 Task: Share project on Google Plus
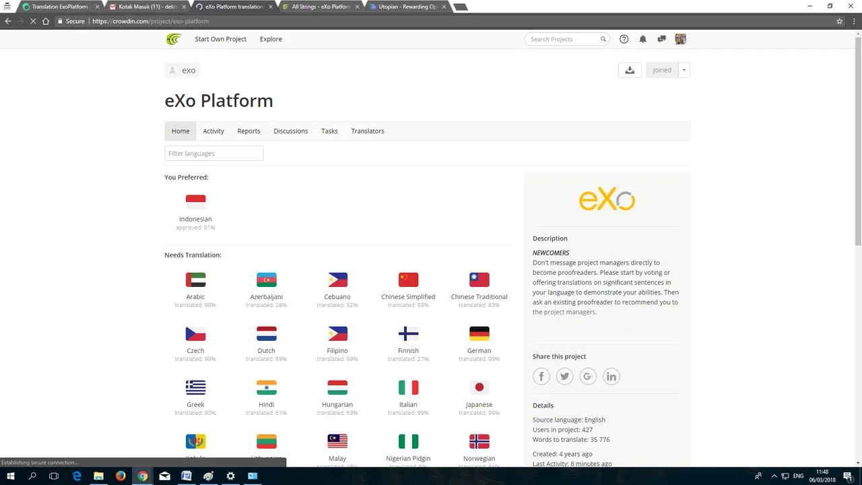tap(588, 377)
